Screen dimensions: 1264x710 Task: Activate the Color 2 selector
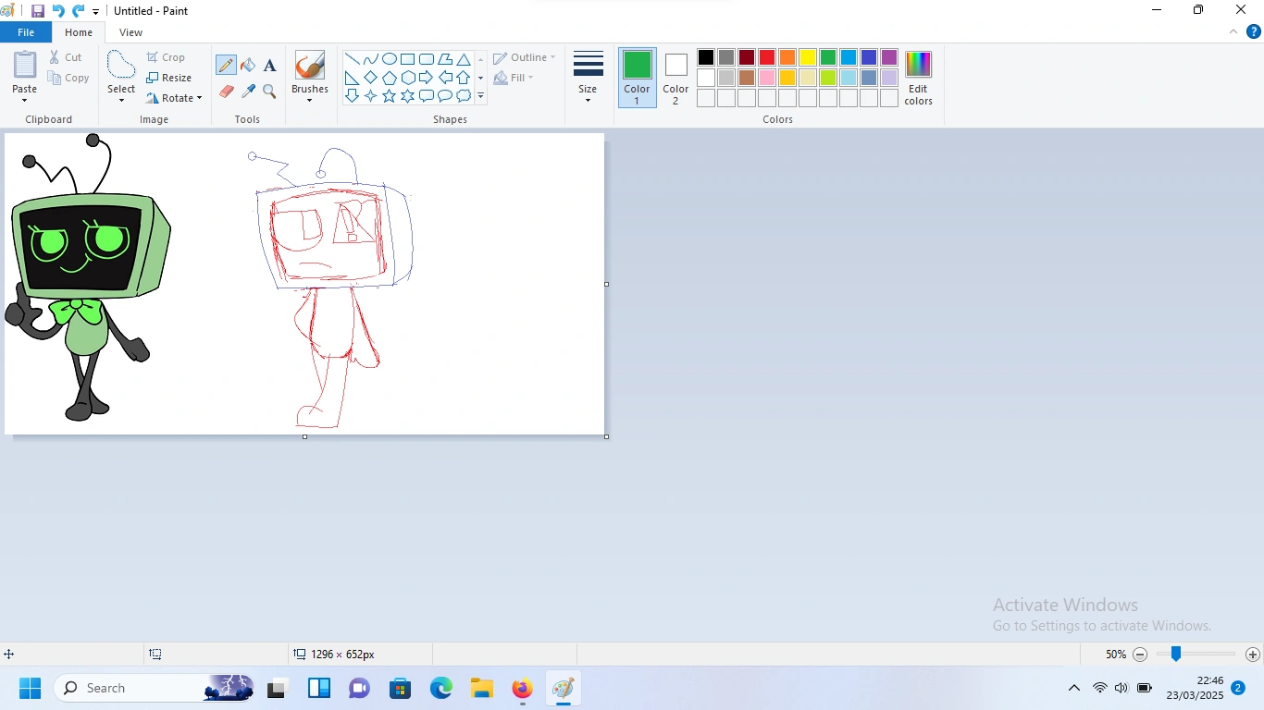[675, 78]
